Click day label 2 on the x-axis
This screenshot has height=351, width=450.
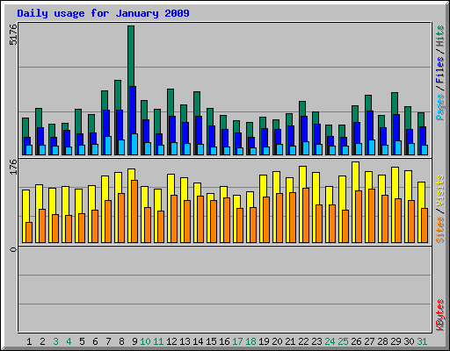pyautogui.click(x=42, y=341)
